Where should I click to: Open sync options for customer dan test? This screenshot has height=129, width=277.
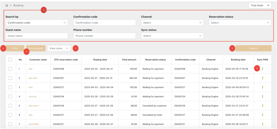[x=262, y=78]
